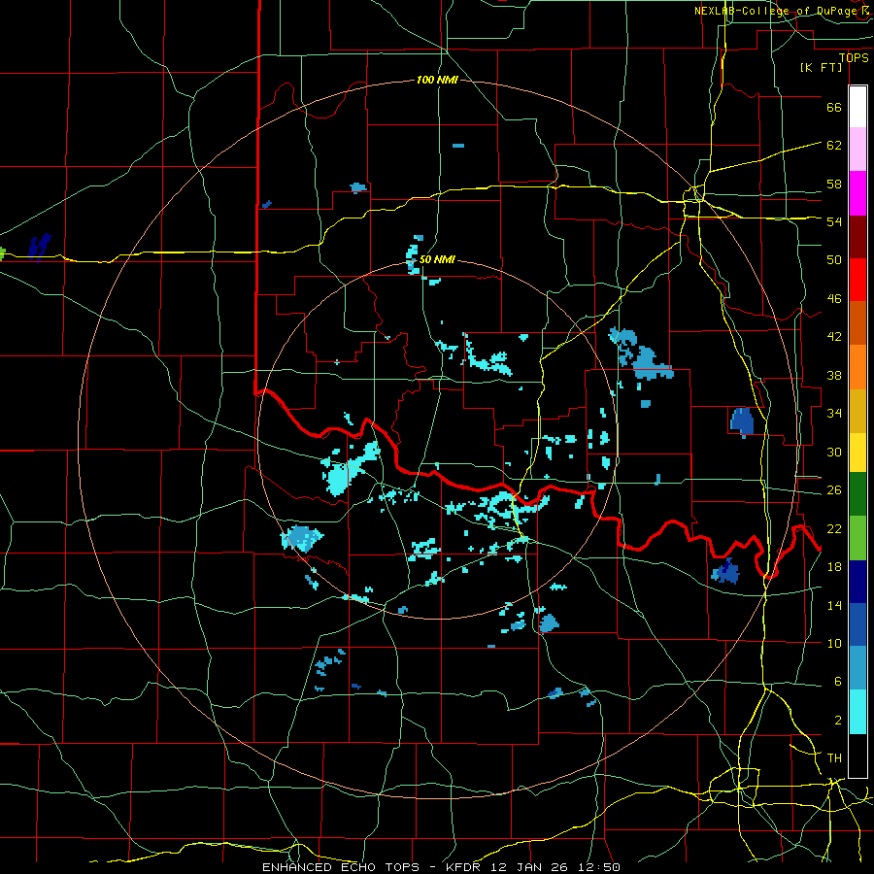This screenshot has height=874, width=874.
Task: Click the 'NEXLAB-College of DuPage' credit text
Action: coord(777,11)
